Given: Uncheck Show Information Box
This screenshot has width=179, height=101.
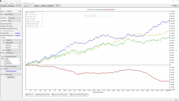Looking at the screenshot, I should (x=2, y=35).
